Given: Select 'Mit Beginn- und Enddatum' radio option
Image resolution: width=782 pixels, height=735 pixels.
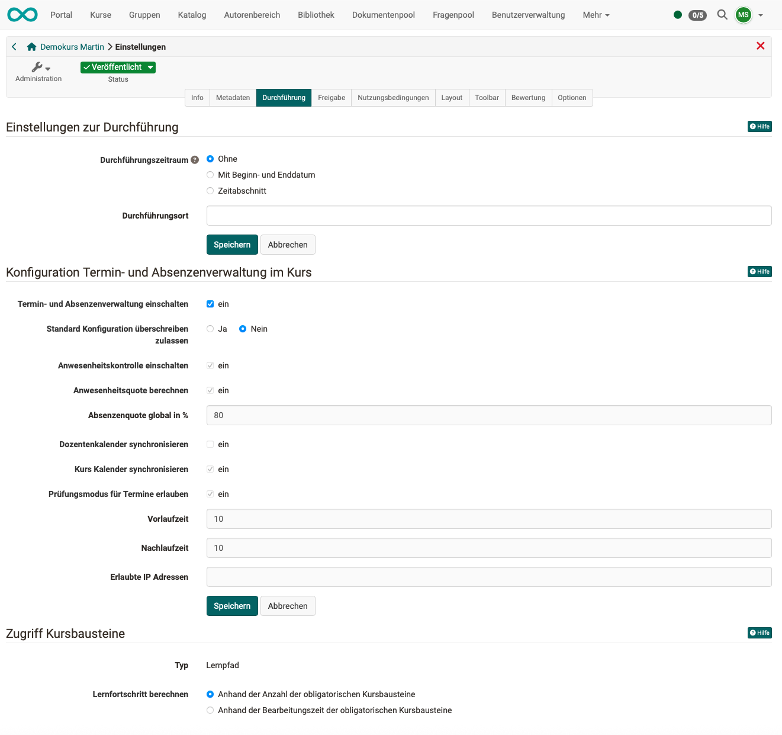Looking at the screenshot, I should [210, 175].
